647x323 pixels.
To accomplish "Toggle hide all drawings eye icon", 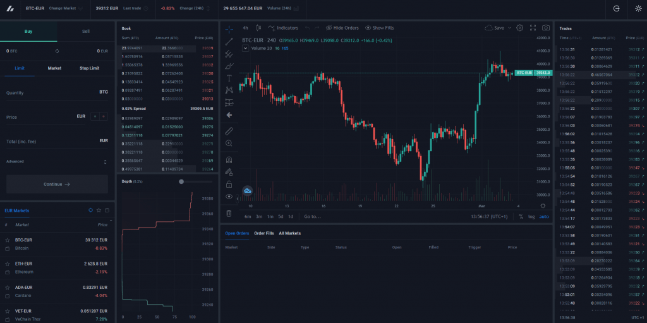I will pyautogui.click(x=229, y=197).
